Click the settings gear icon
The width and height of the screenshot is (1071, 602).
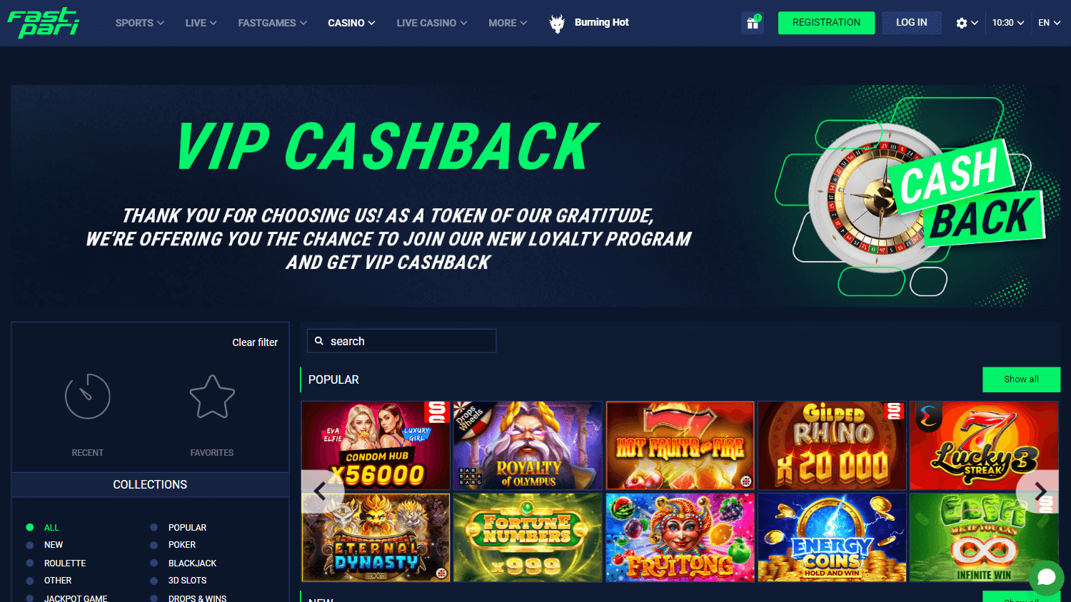[962, 23]
